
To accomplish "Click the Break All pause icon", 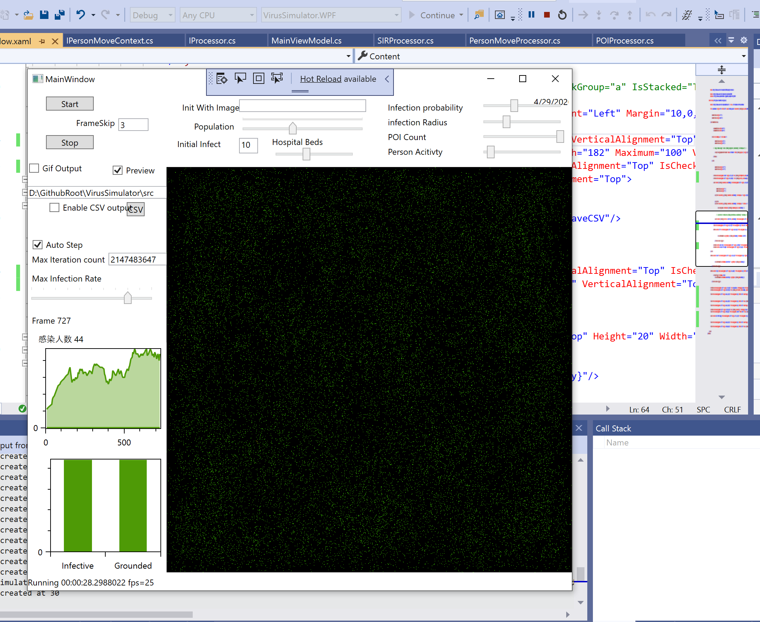I will point(531,15).
